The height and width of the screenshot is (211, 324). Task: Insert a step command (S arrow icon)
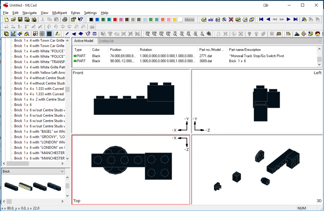(217, 20)
